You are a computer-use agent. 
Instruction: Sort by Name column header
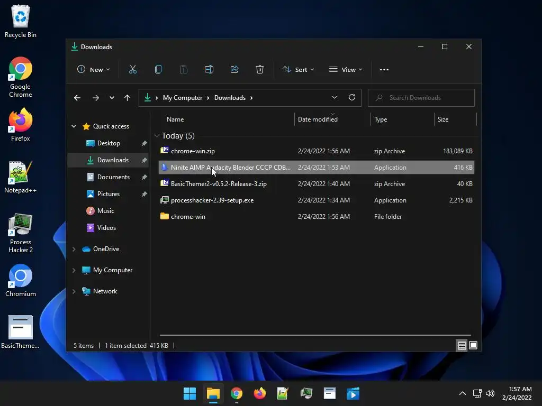[175, 119]
